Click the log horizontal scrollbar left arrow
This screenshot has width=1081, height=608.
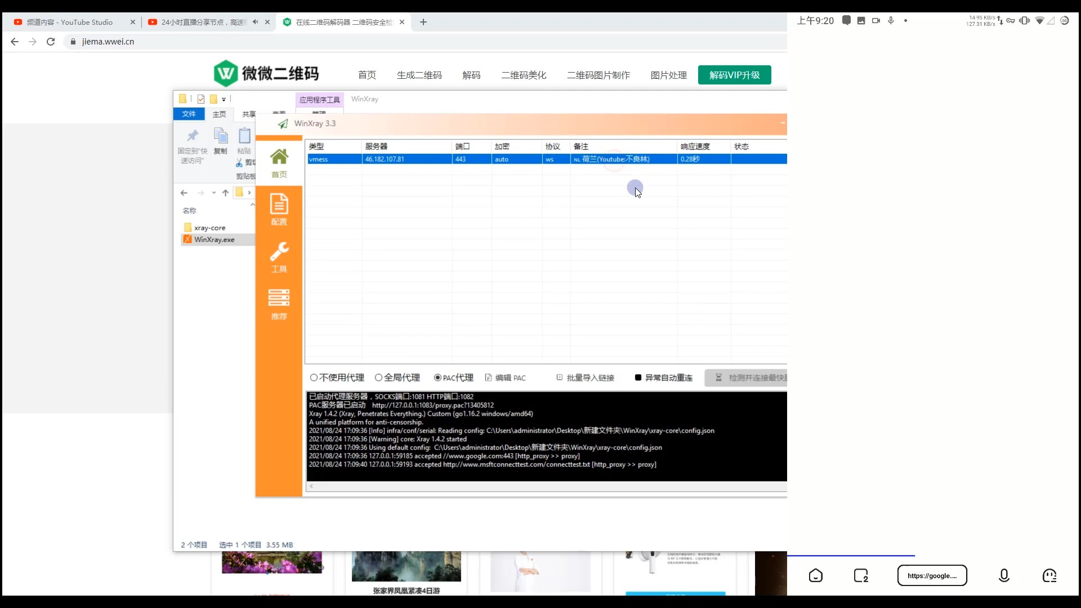click(x=311, y=486)
